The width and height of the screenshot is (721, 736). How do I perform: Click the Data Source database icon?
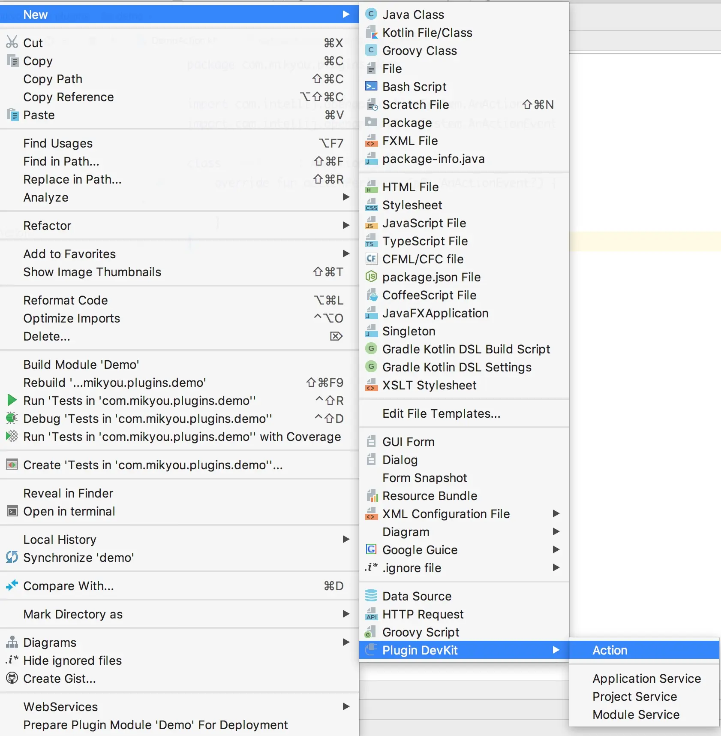[x=371, y=596]
